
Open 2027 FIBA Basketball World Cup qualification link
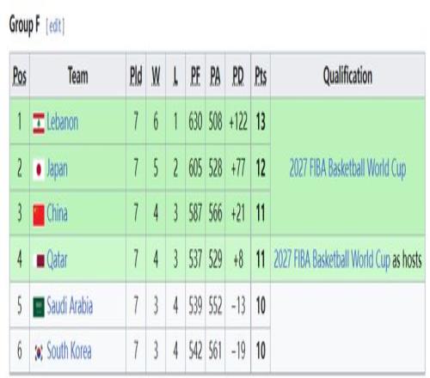(x=347, y=168)
